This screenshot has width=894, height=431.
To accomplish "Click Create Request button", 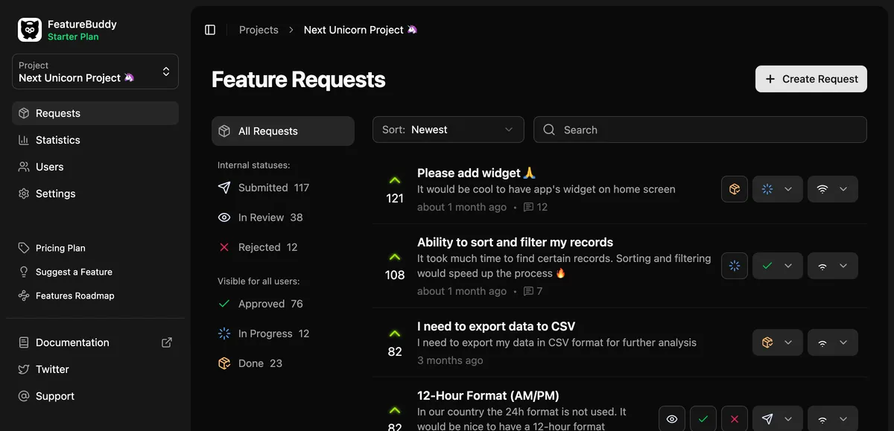I will click(811, 79).
